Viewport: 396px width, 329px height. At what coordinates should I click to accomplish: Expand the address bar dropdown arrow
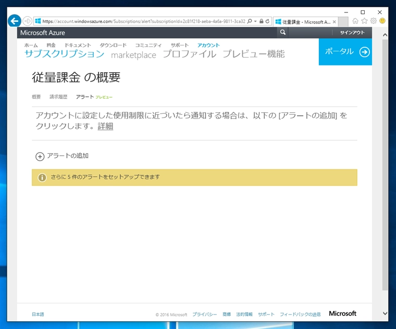click(255, 21)
